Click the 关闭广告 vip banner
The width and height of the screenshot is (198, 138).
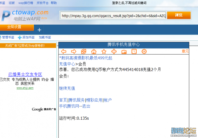28,45
